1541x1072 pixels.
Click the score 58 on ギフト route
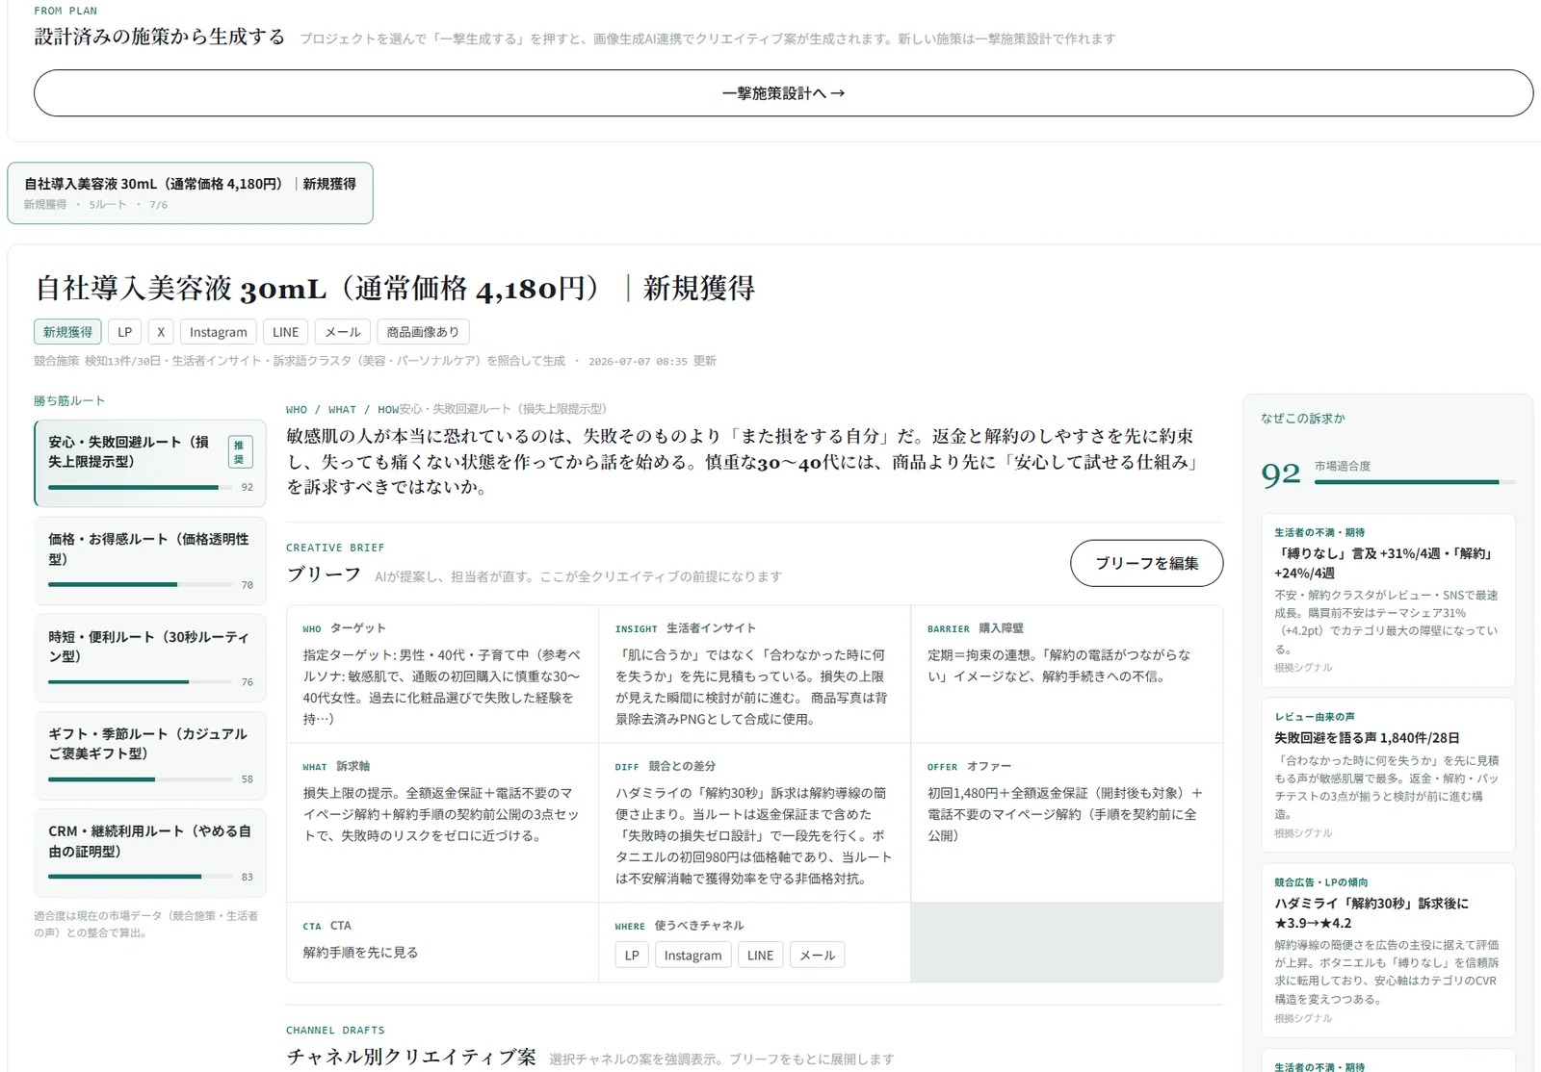(x=248, y=779)
